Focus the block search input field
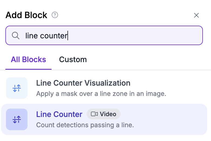This screenshot has width=211, height=141. [x=104, y=35]
